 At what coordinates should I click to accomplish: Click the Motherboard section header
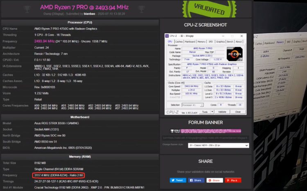point(80,117)
